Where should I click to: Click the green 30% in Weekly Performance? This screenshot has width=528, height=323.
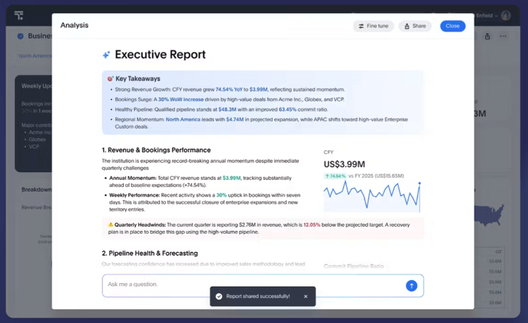point(221,195)
